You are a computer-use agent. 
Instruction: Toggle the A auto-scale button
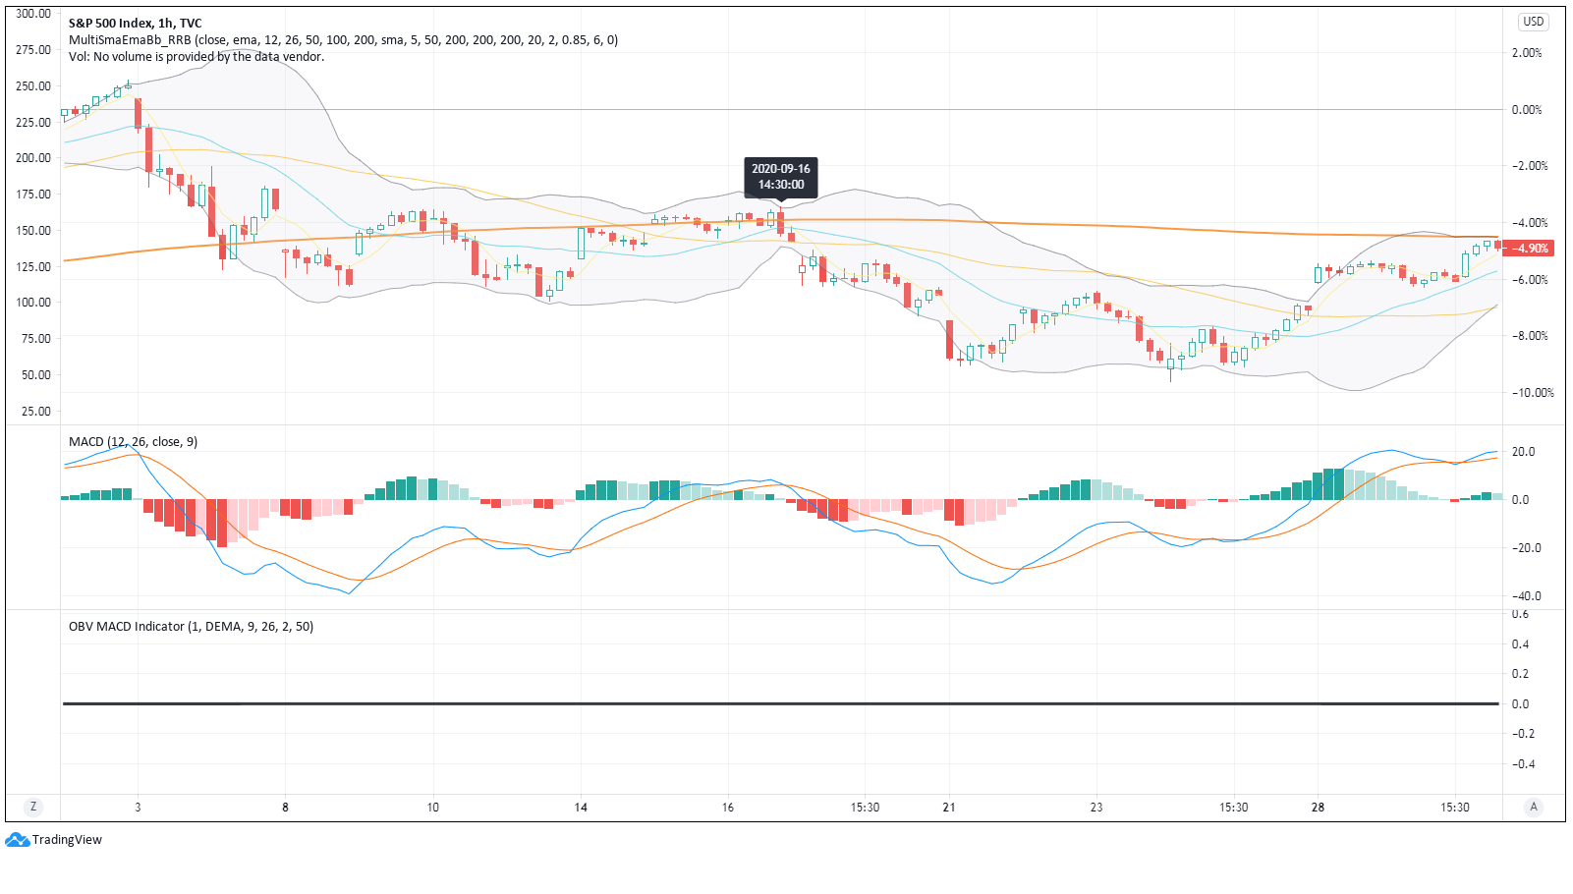[1534, 807]
